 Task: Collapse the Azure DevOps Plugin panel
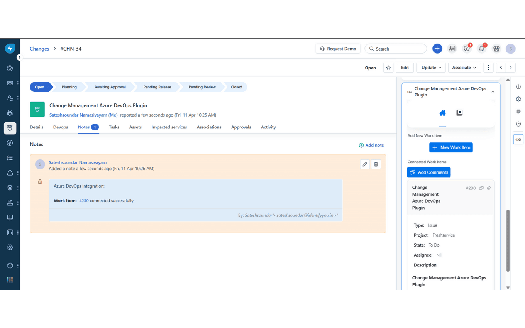click(x=493, y=92)
